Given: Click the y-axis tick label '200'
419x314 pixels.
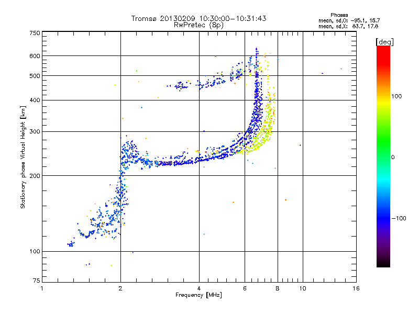Looking at the screenshot, I should 35,176.
